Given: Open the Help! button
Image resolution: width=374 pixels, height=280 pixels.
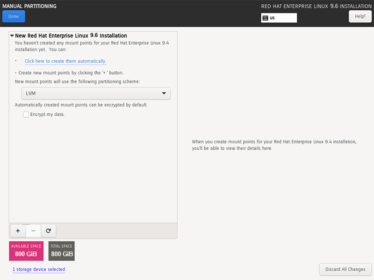Looking at the screenshot, I should point(360,16).
